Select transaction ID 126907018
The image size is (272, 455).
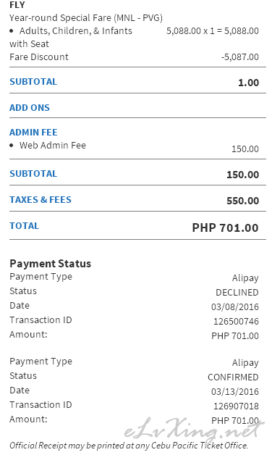[236, 406]
